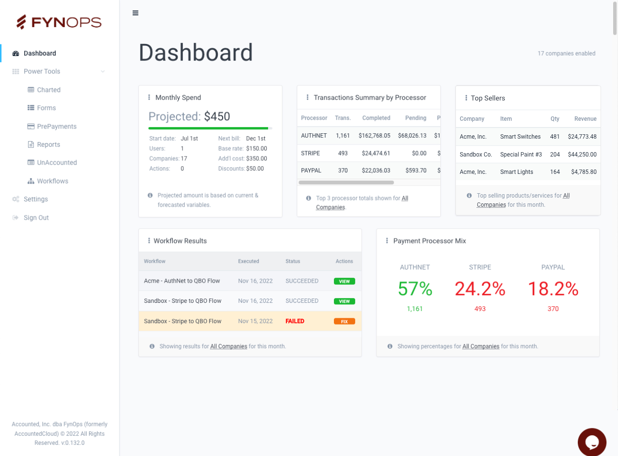Click the PrePayments card icon

pyautogui.click(x=31, y=127)
